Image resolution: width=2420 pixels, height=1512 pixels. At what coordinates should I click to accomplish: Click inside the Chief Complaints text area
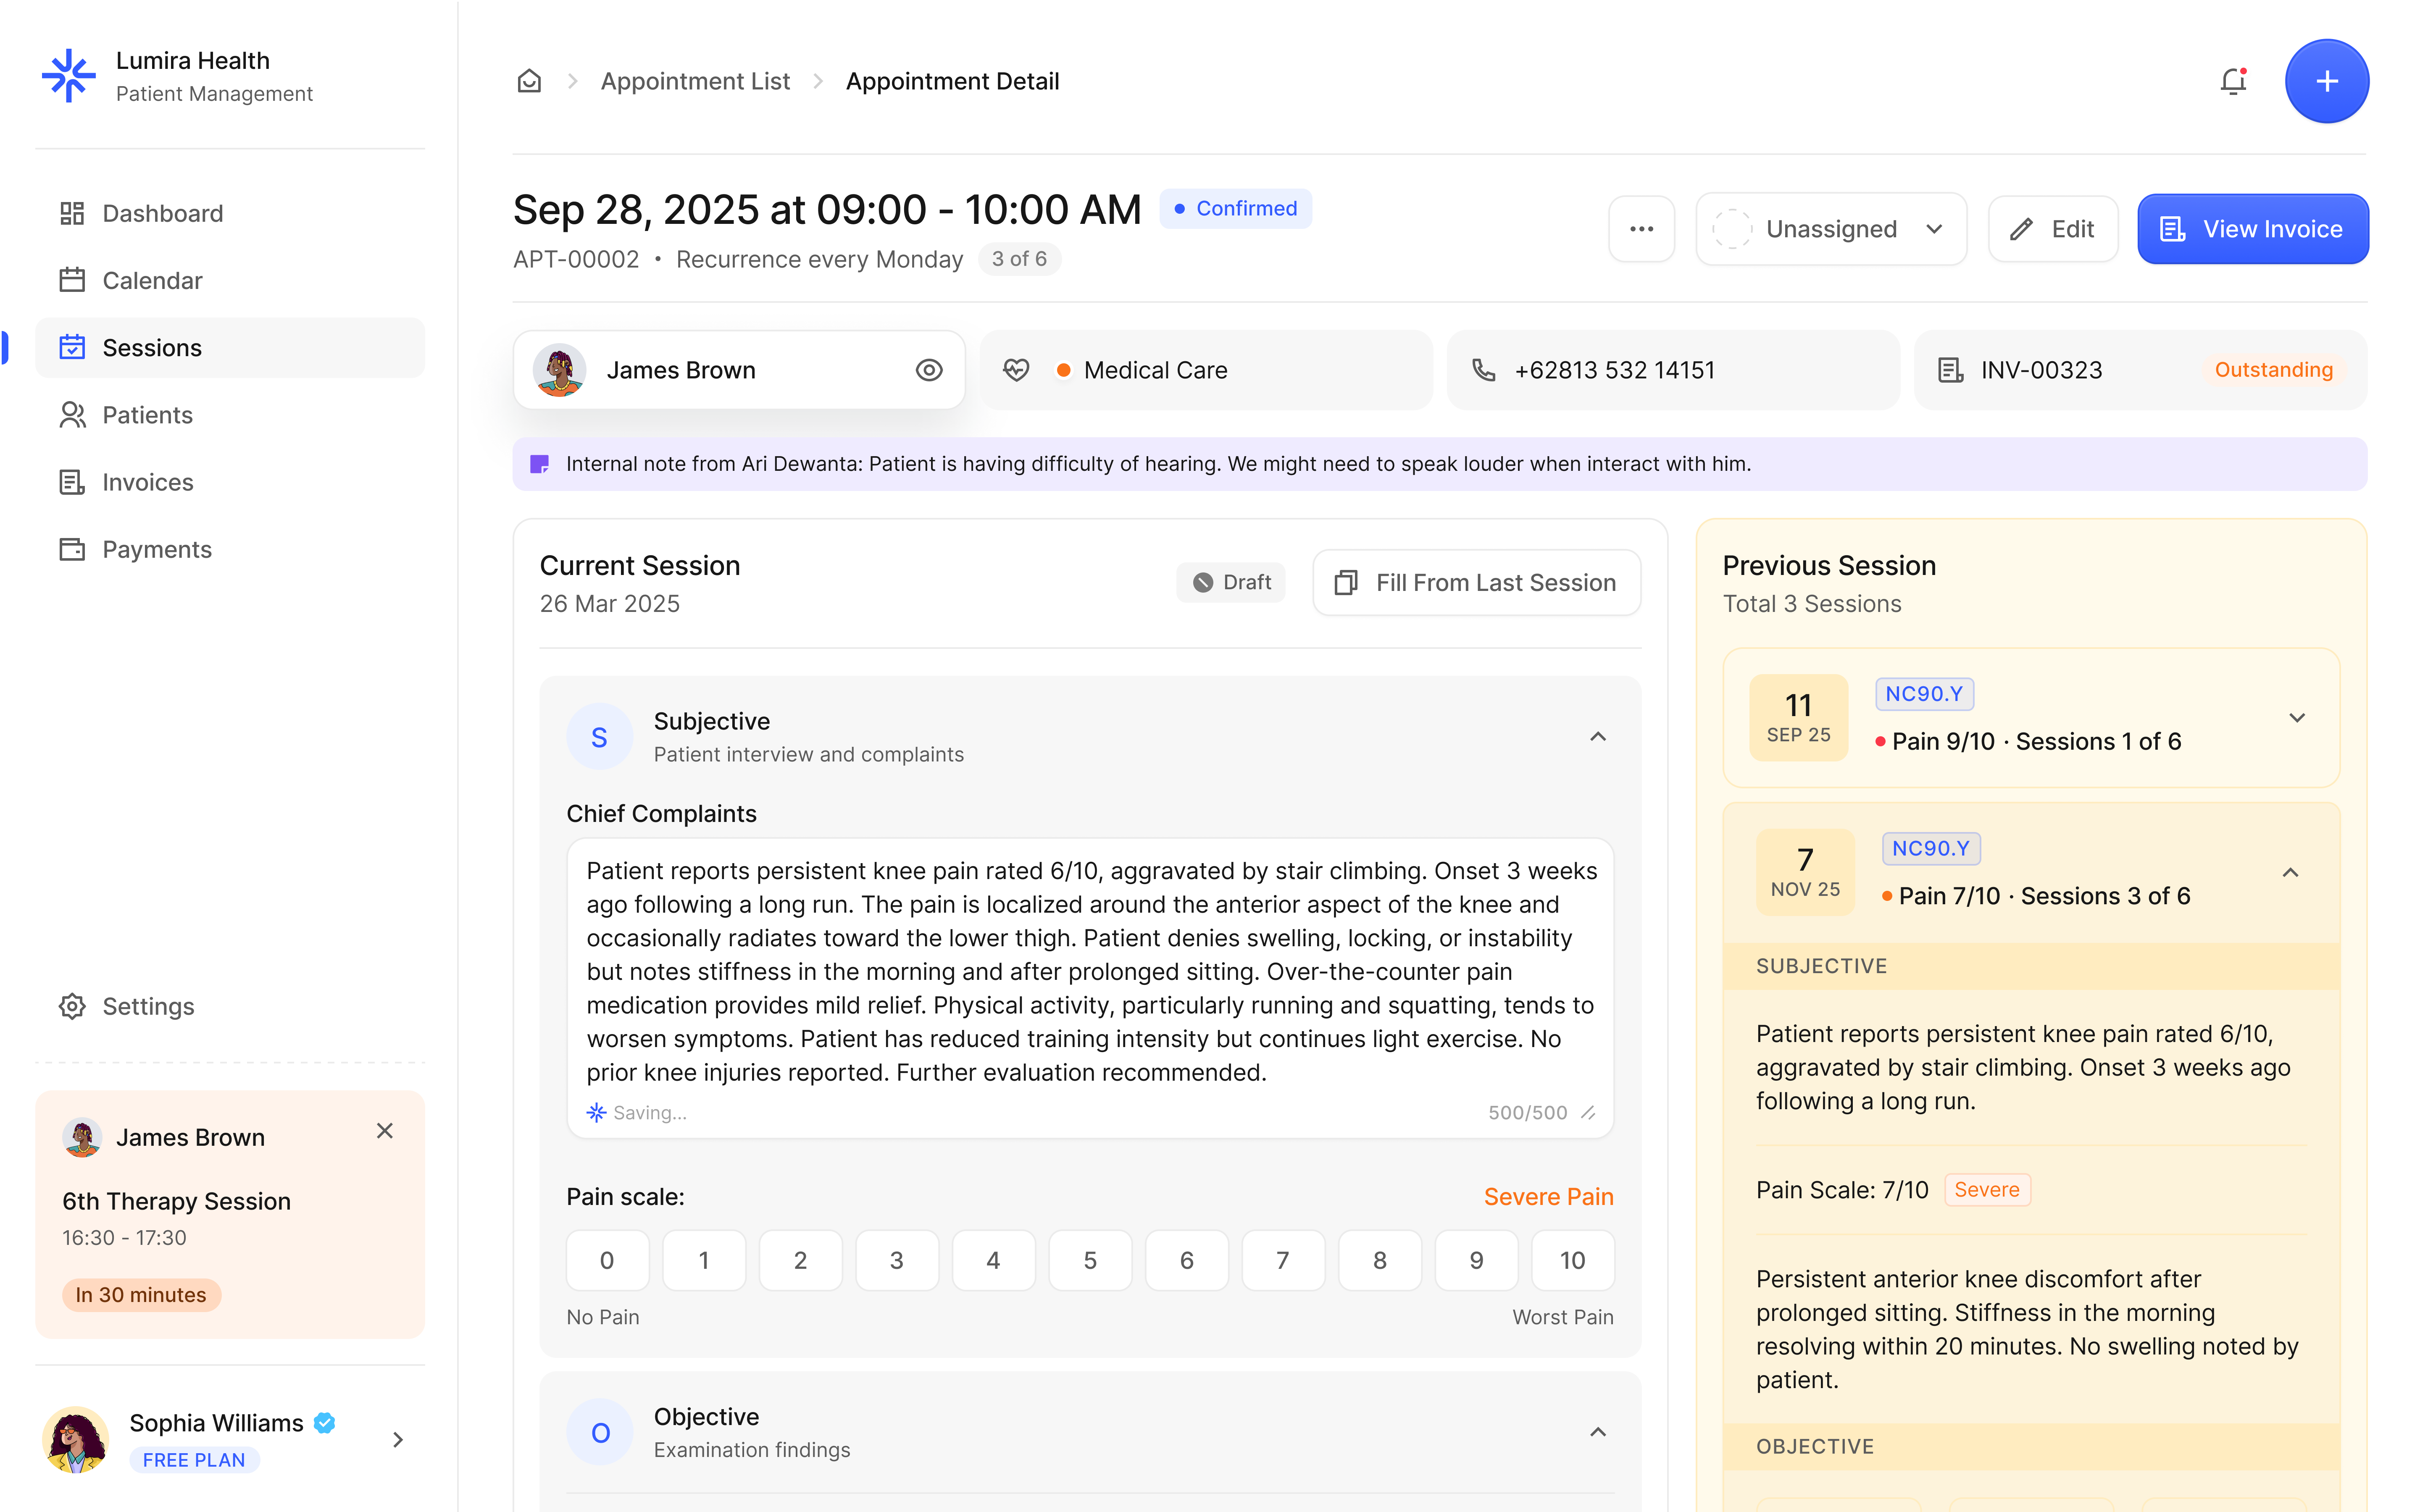1090,970
